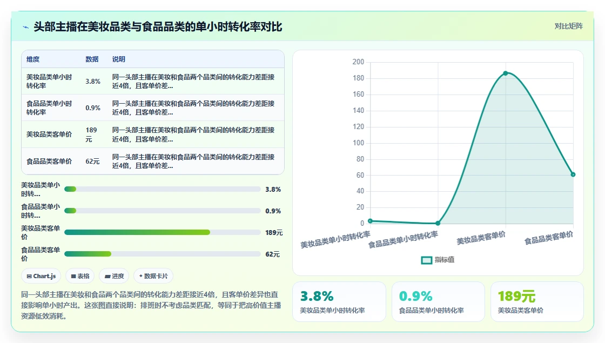The height and width of the screenshot is (343, 605).
Task: Open the 189元 美妆品类客单价 data card
Action: coord(537,302)
